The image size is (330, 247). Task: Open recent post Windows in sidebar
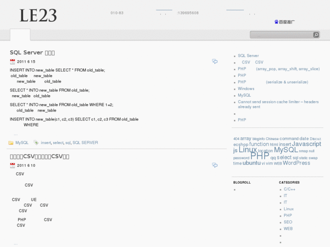(x=246, y=88)
